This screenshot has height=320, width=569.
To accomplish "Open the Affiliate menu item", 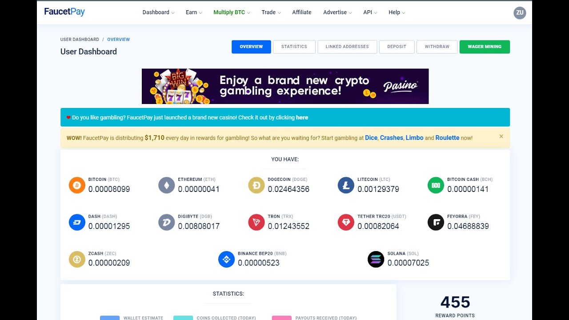I will (x=302, y=12).
